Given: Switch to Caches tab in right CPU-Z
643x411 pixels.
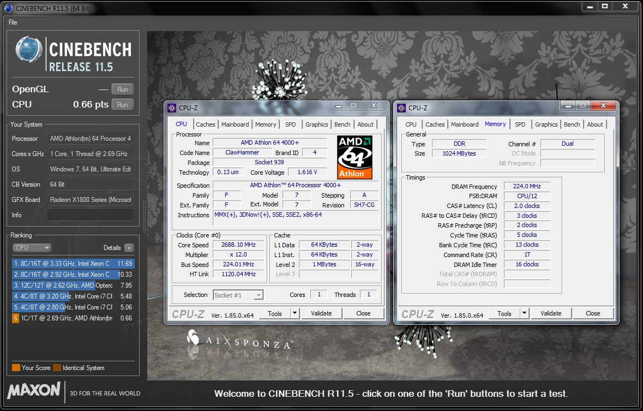Looking at the screenshot, I should point(435,124).
